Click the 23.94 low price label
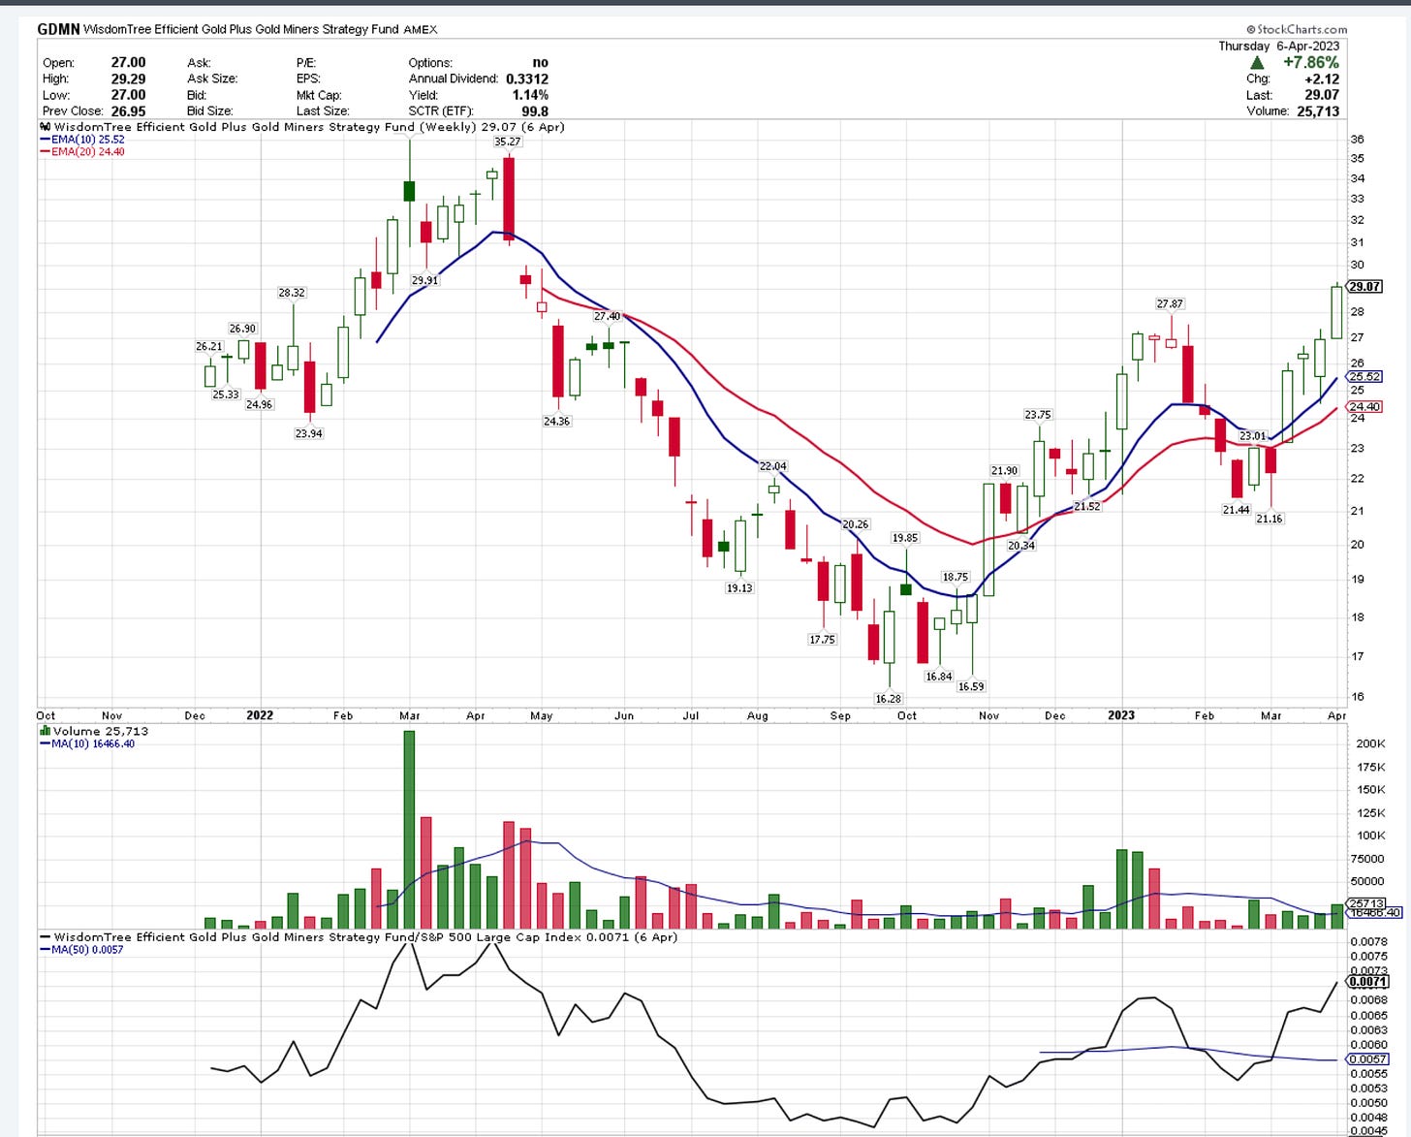 pos(308,433)
